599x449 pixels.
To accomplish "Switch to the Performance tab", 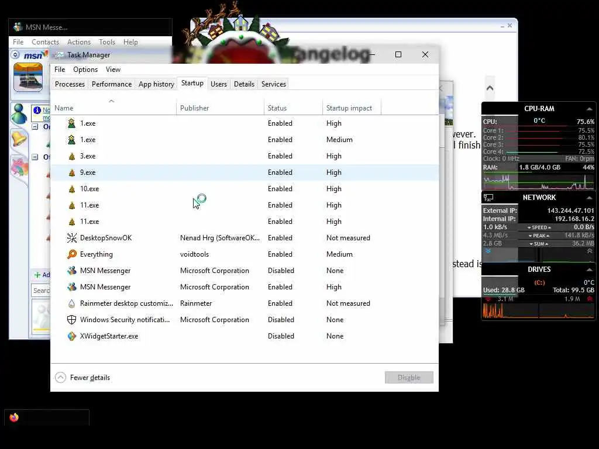I will point(112,84).
